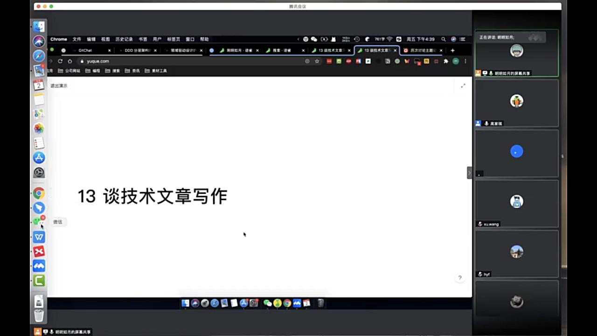Open the 素材工具 bookmarks folder
Viewport: 597px width, 336px height.
pos(156,71)
